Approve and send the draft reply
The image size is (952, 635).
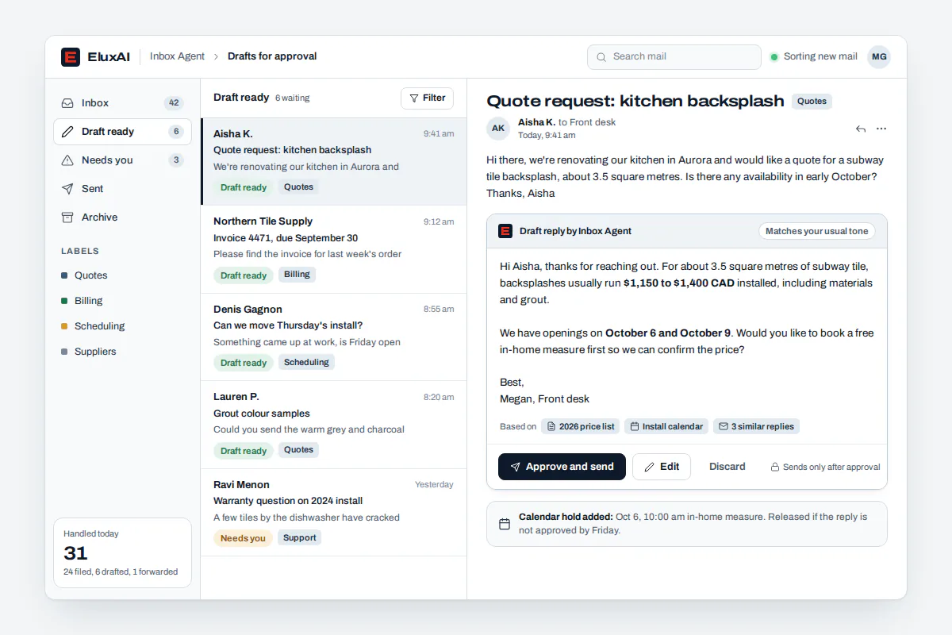tap(562, 467)
